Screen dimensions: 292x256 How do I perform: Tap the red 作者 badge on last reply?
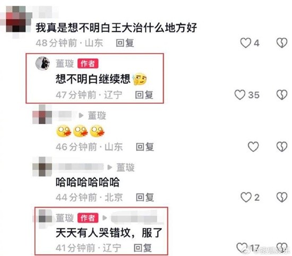(x=88, y=218)
